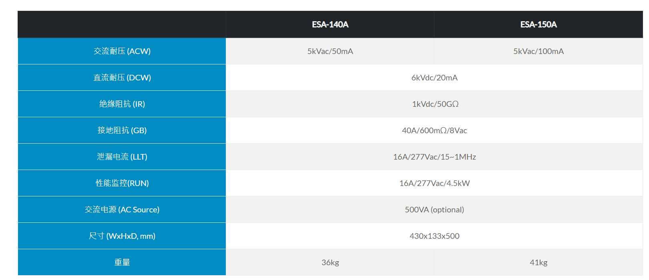
Task: Select the 6kVdc/20mA value
Action: point(434,78)
